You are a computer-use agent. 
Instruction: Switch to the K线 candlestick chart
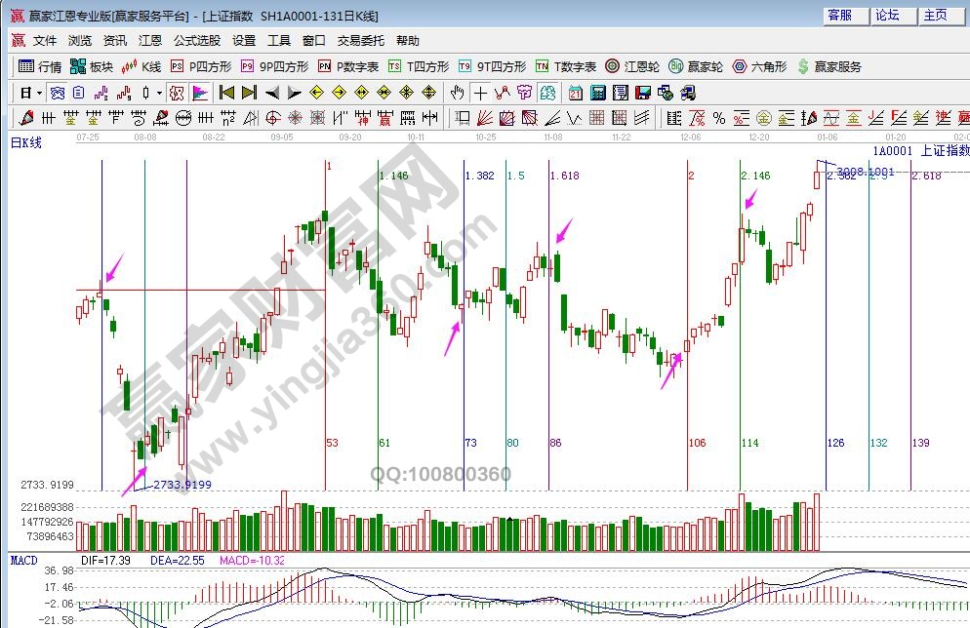[x=141, y=66]
